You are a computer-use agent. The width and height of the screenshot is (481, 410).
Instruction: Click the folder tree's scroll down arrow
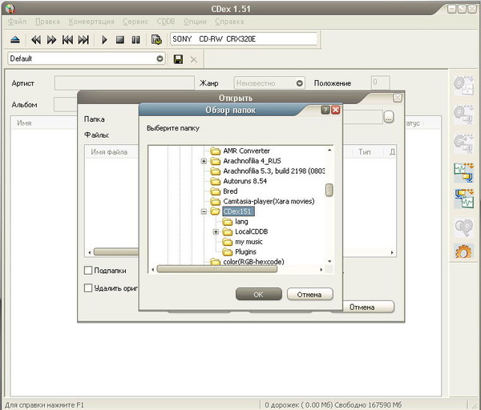(329, 261)
